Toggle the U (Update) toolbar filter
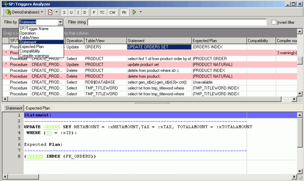Image resolution: width=304 pixels, height=181 pixels. tap(71, 12)
